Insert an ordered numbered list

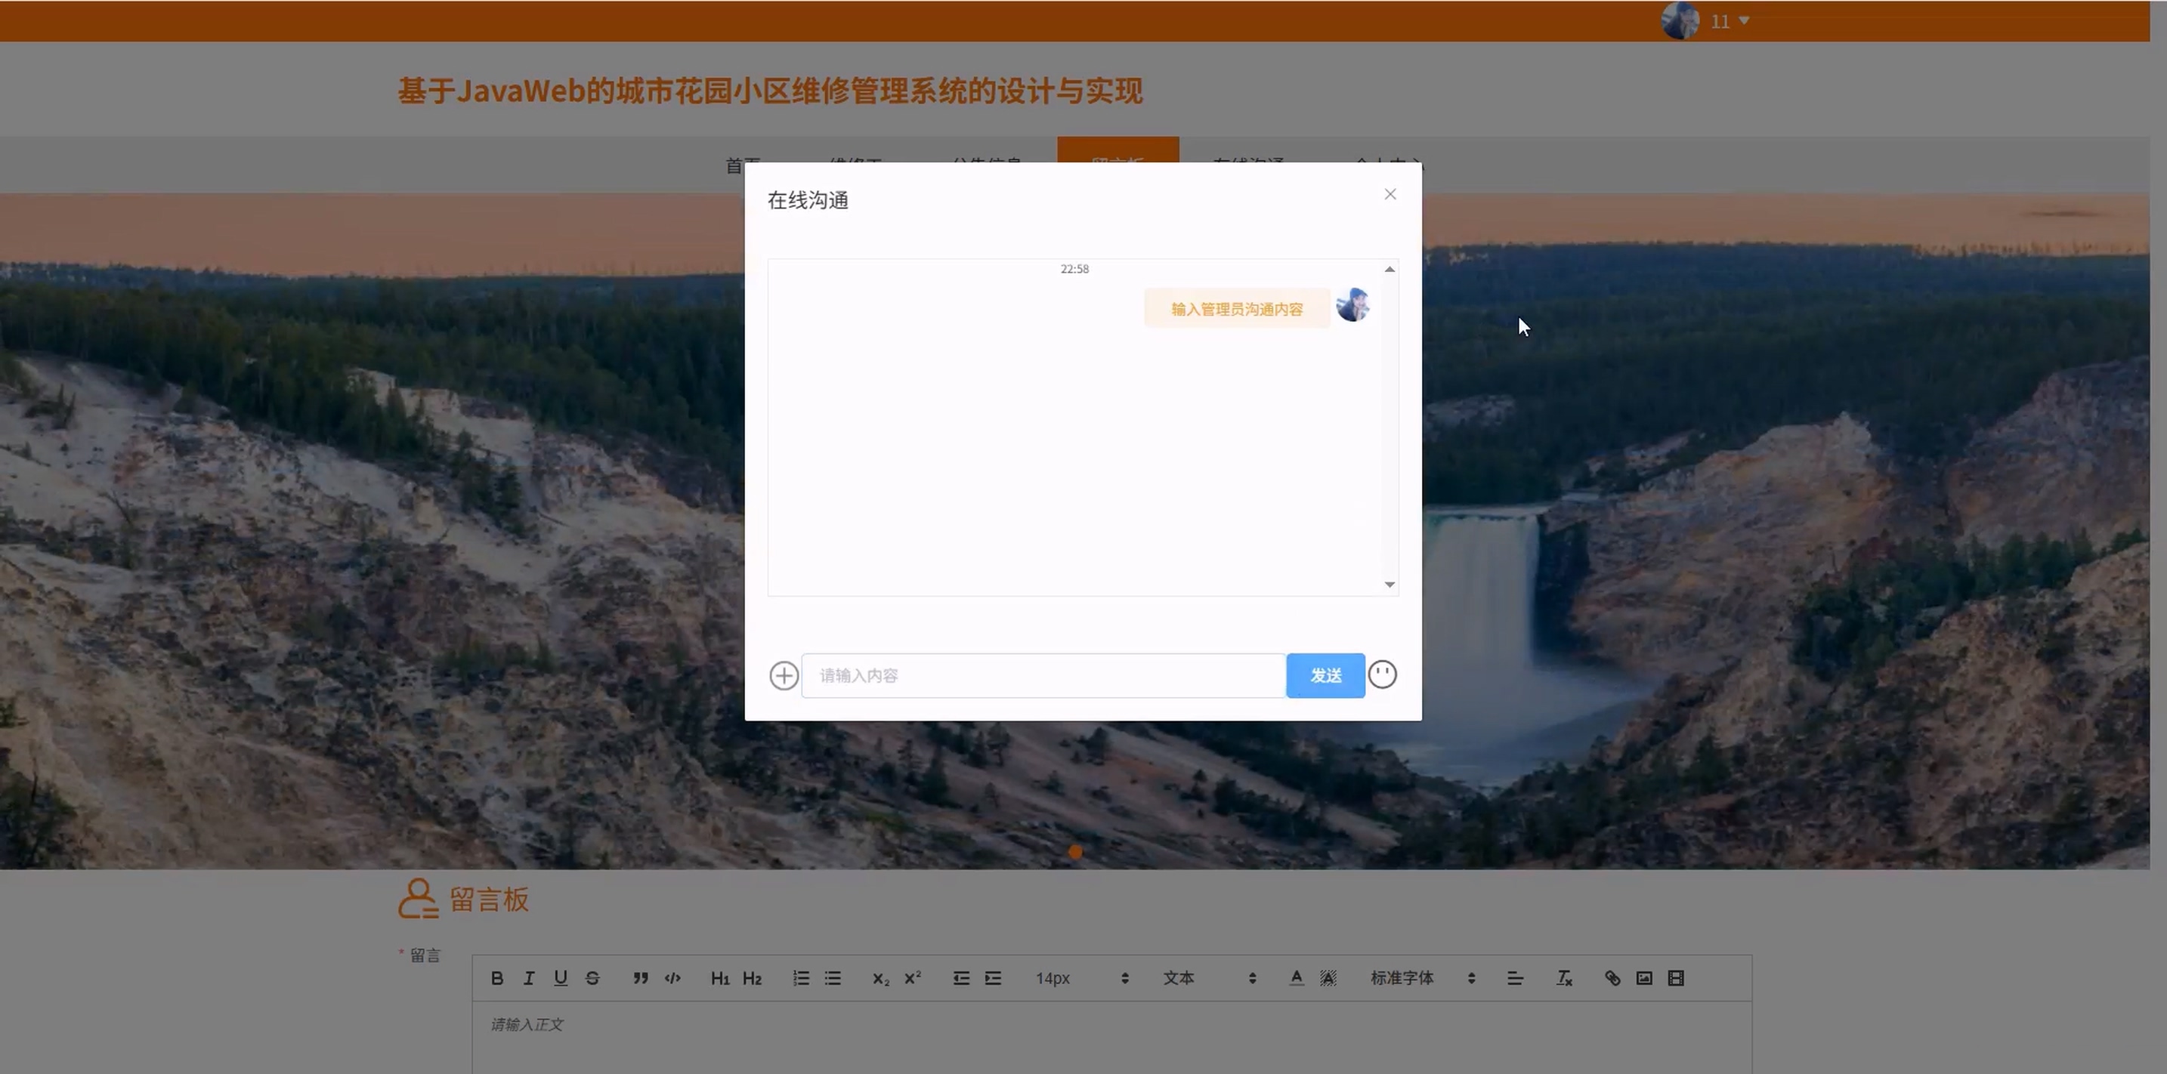point(801,978)
